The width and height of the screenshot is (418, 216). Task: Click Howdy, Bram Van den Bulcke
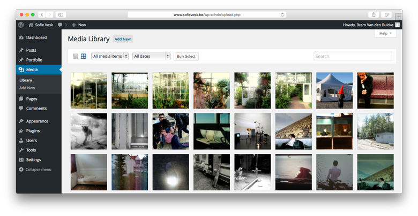(368, 25)
